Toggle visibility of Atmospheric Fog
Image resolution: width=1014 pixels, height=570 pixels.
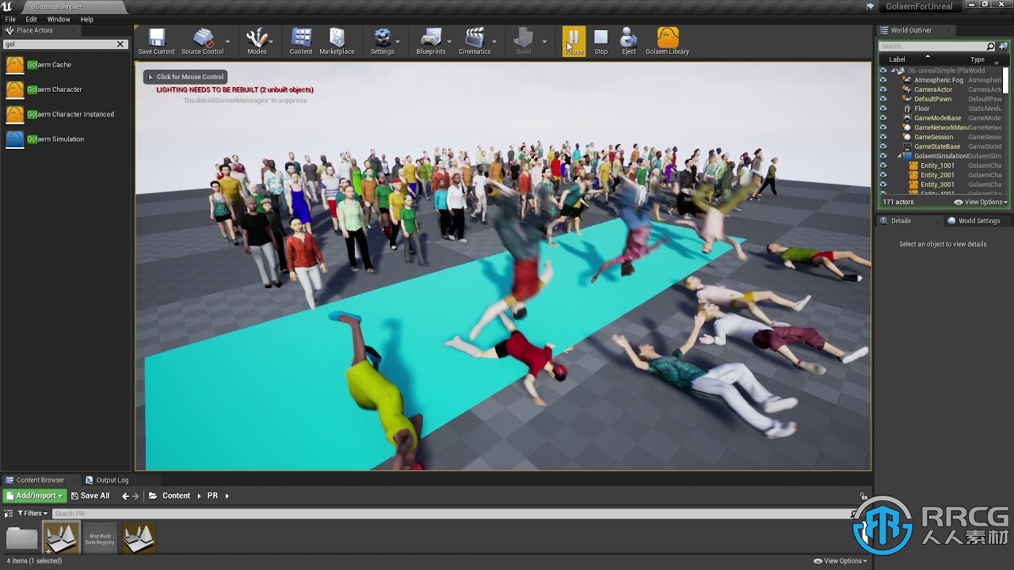[883, 80]
